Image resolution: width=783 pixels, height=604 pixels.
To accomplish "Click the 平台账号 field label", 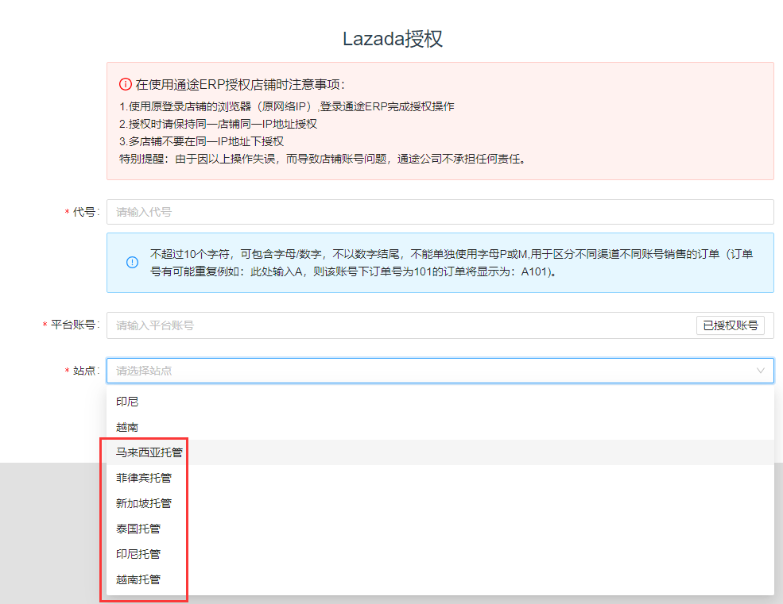I will 75,325.
